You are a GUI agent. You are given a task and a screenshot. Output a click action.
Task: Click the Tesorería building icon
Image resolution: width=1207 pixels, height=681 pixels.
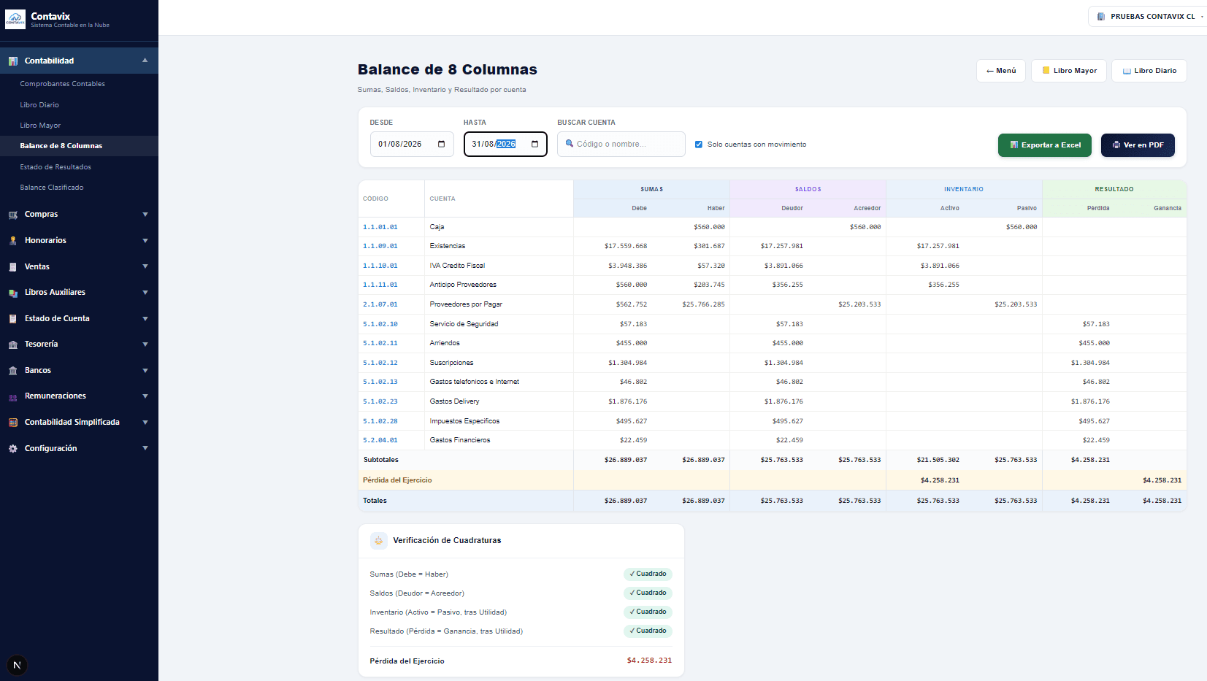13,345
